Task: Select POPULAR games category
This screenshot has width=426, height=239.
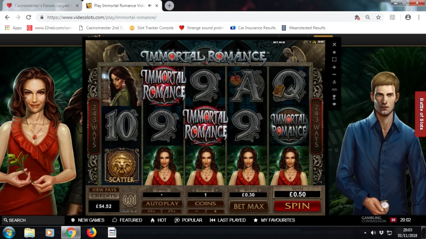Action: [x=188, y=220]
